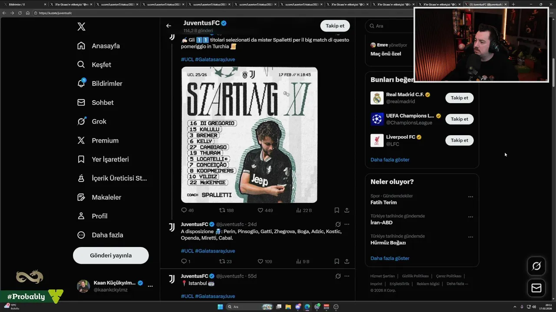Click back arrow next to JuventusFC header
The height and width of the screenshot is (312, 556).
[x=169, y=26]
